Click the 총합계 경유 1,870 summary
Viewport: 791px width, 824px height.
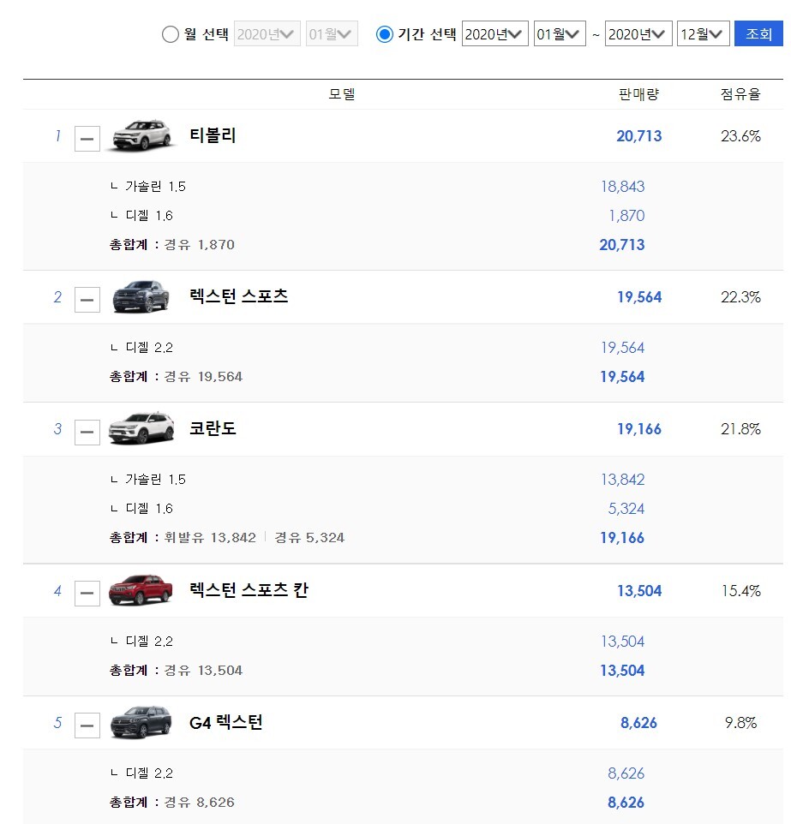[x=172, y=244]
